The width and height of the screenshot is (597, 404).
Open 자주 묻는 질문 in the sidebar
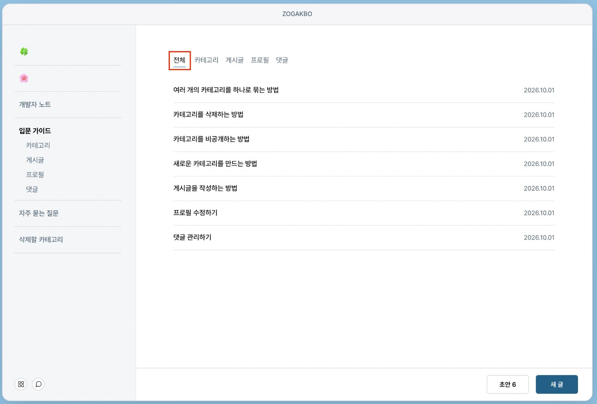pyautogui.click(x=39, y=213)
